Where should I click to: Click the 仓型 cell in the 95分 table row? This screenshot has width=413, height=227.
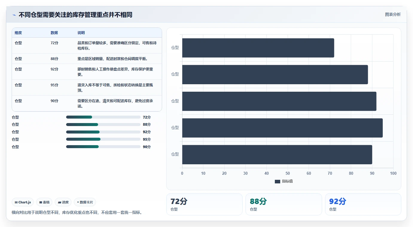tap(18, 85)
